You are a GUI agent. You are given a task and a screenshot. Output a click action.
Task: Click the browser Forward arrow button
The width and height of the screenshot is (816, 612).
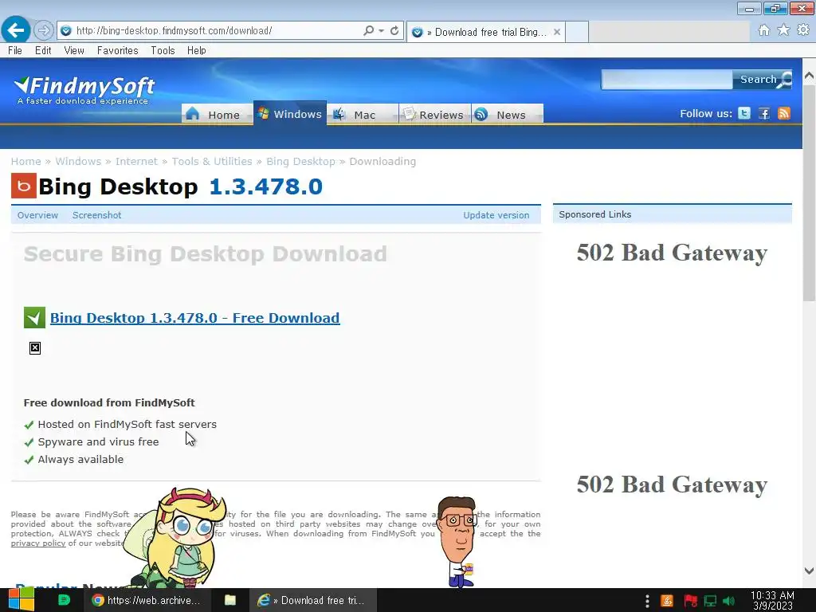[44, 31]
